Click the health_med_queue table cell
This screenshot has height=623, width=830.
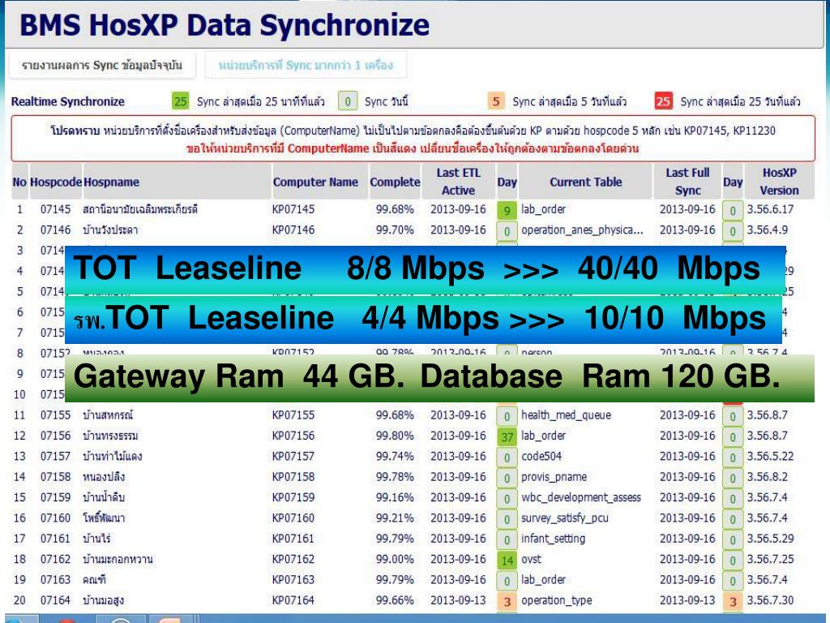(x=566, y=415)
